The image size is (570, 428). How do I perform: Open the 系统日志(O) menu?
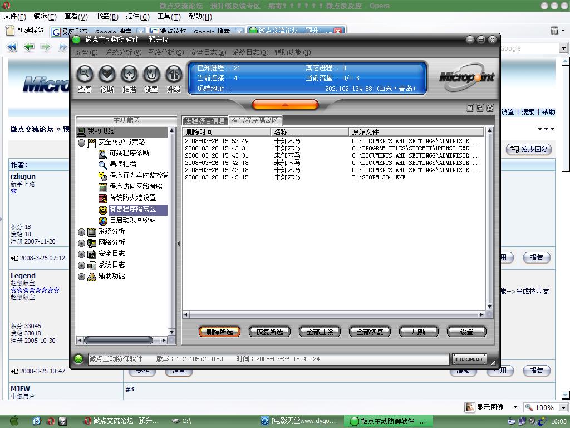tap(250, 52)
